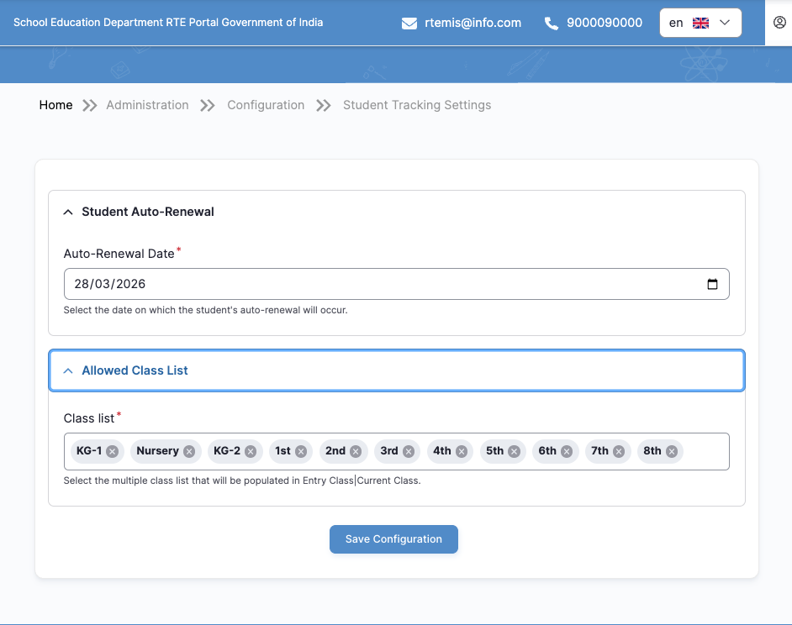
Task: Navigate to Administration breadcrumb
Action: 147,105
